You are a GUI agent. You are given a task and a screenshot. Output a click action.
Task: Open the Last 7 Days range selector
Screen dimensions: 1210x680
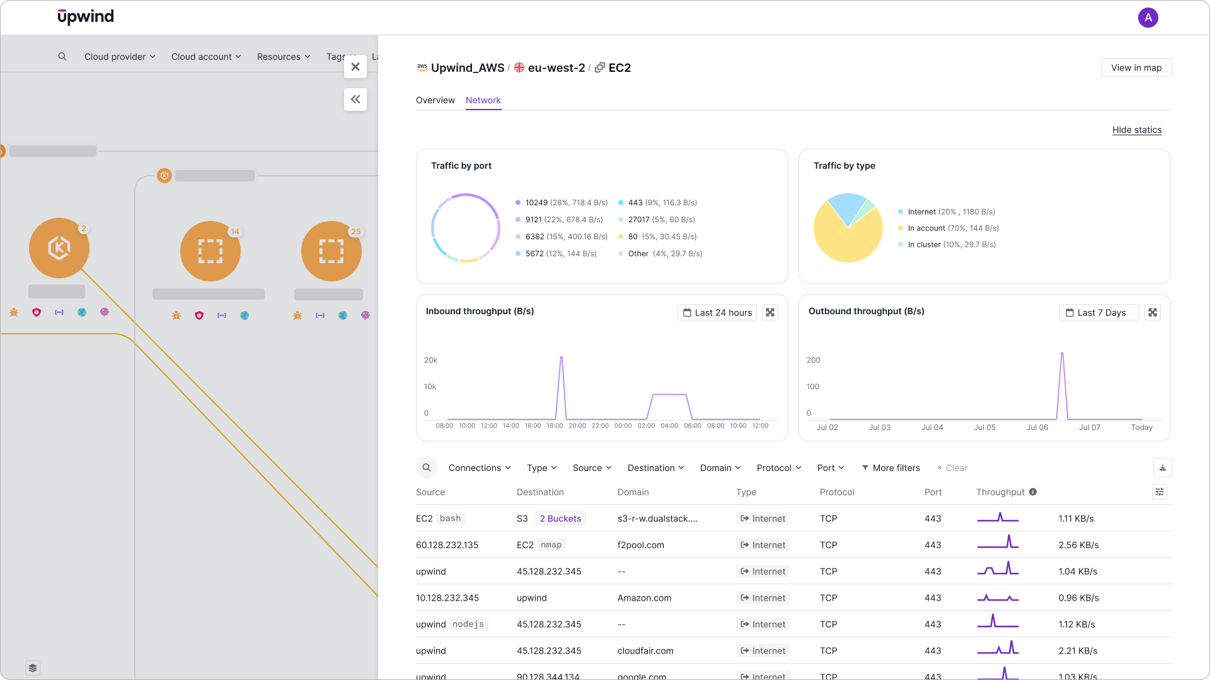(x=1099, y=312)
